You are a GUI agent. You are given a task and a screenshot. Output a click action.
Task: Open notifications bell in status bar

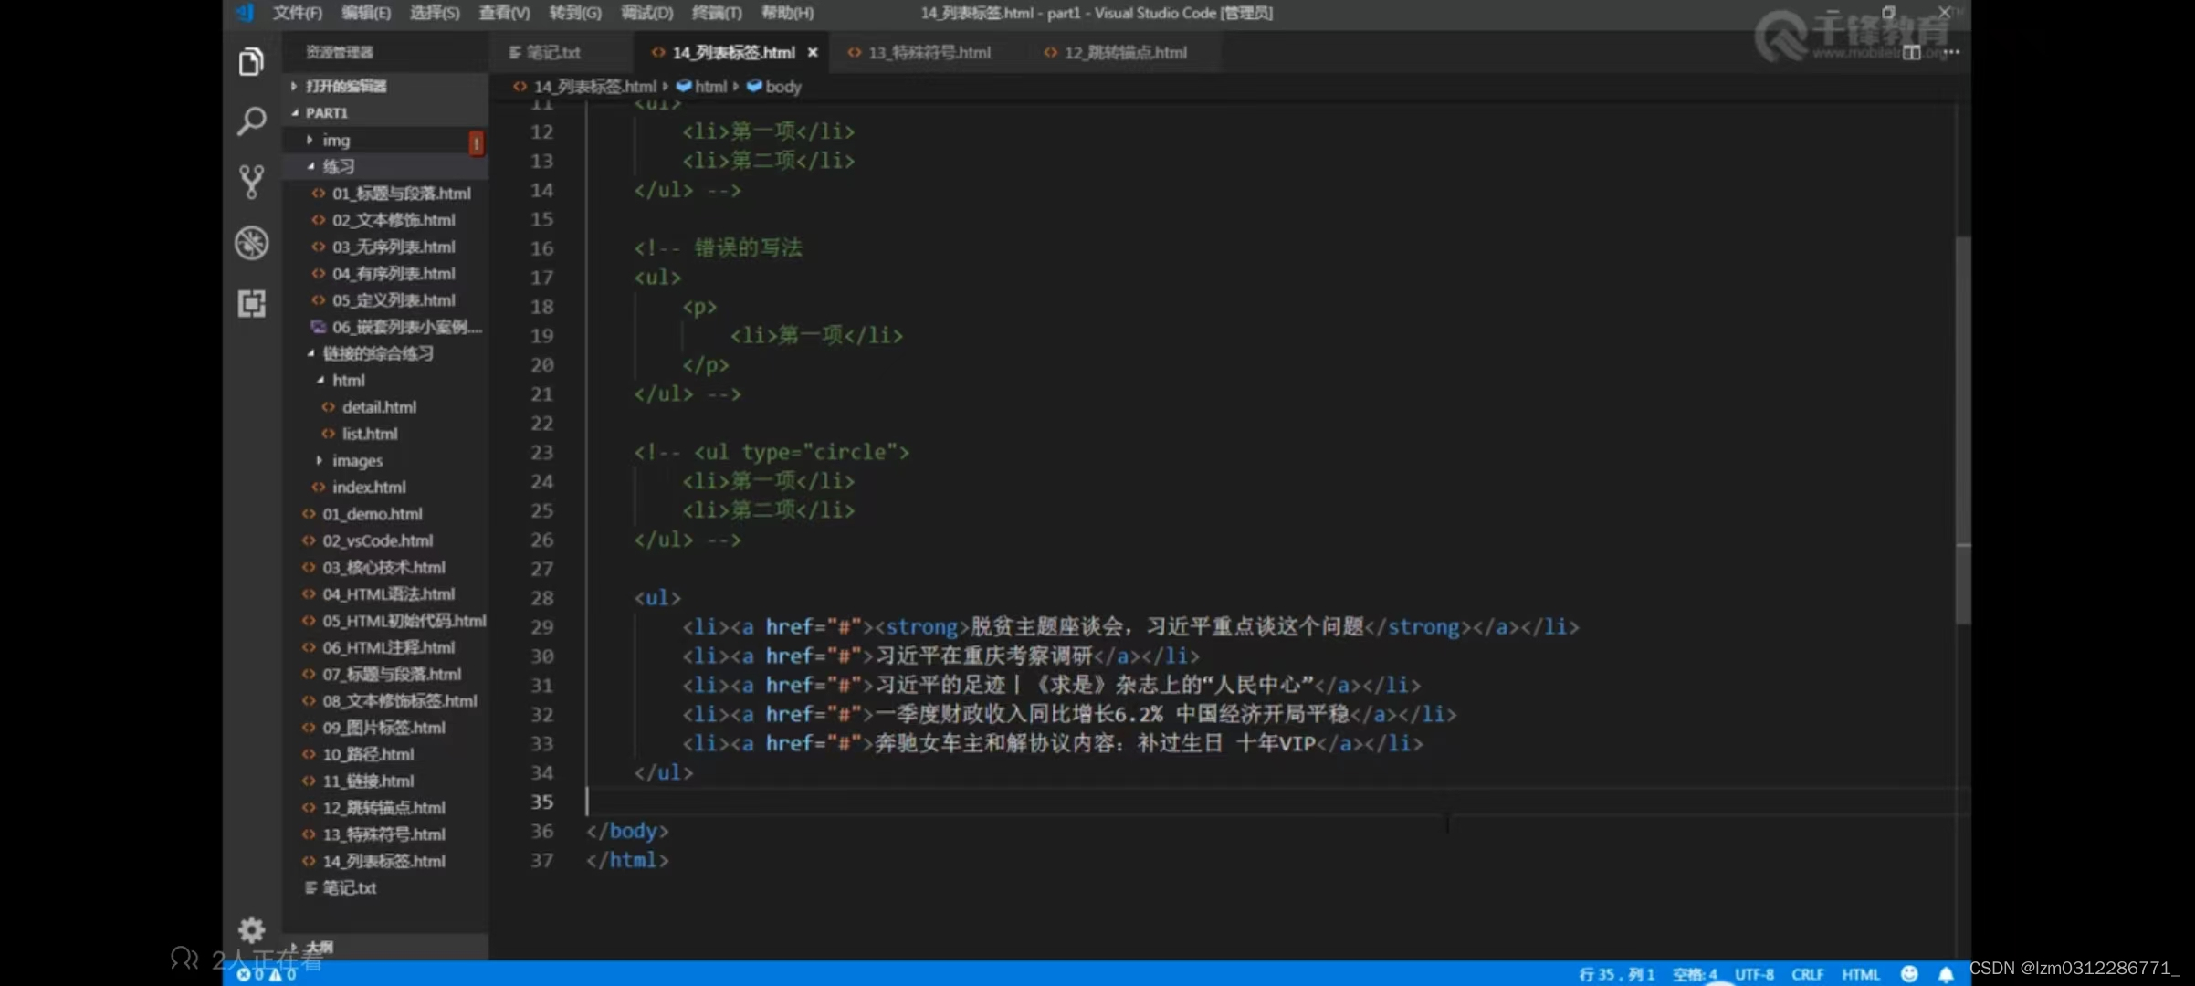[x=1946, y=974]
